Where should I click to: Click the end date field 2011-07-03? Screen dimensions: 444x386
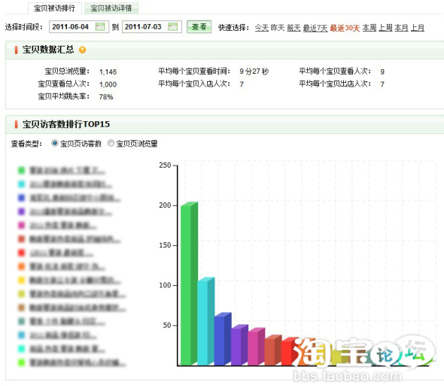[151, 27]
